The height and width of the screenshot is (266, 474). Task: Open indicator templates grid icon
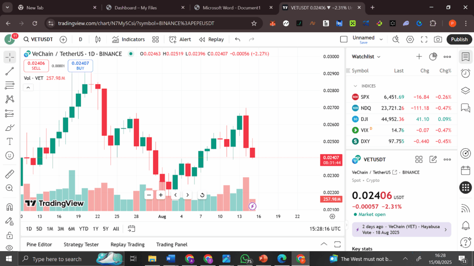tap(156, 39)
